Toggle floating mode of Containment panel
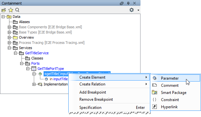 [122, 3]
